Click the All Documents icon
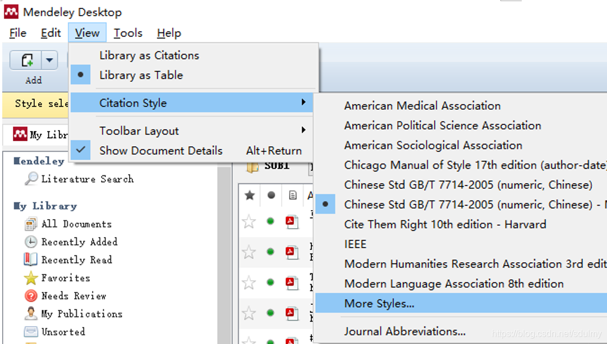This screenshot has height=344, width=607. (x=31, y=224)
